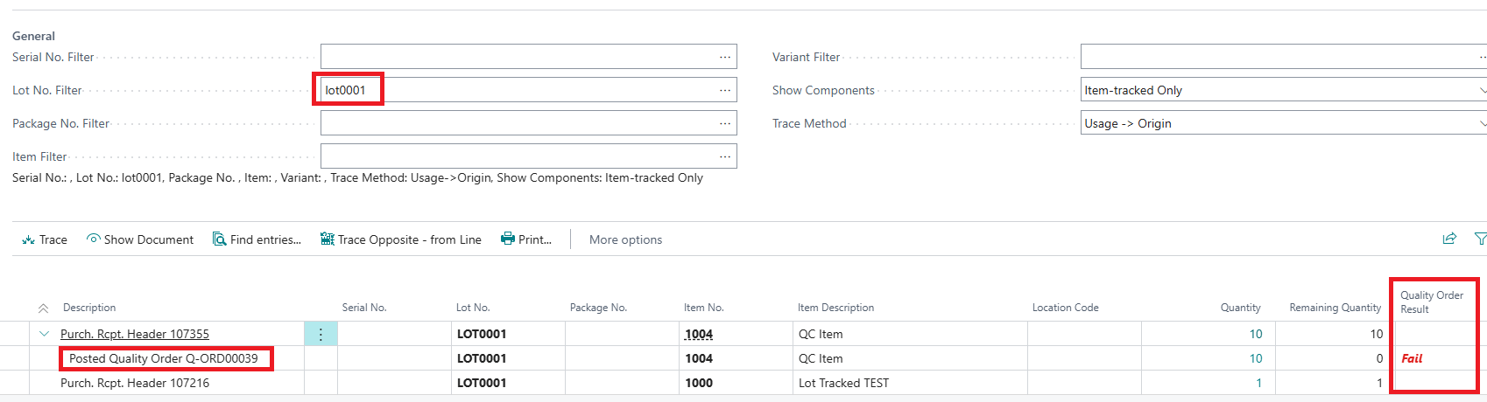Screen dimensions: 1487x402
Task: Click the Package No. Filter field
Action: pos(517,123)
